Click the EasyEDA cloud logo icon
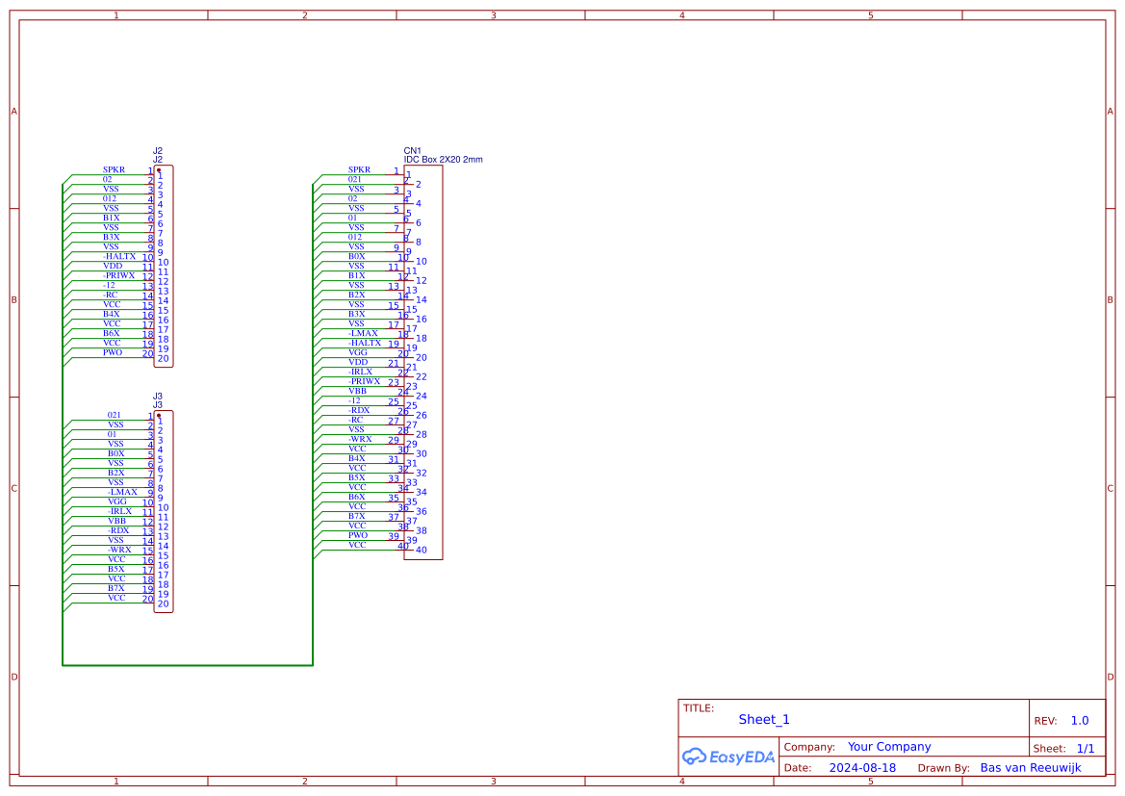This screenshot has height=796, width=1125. [693, 756]
